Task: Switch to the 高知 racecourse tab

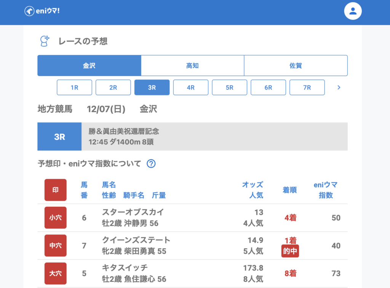Action: (192, 66)
